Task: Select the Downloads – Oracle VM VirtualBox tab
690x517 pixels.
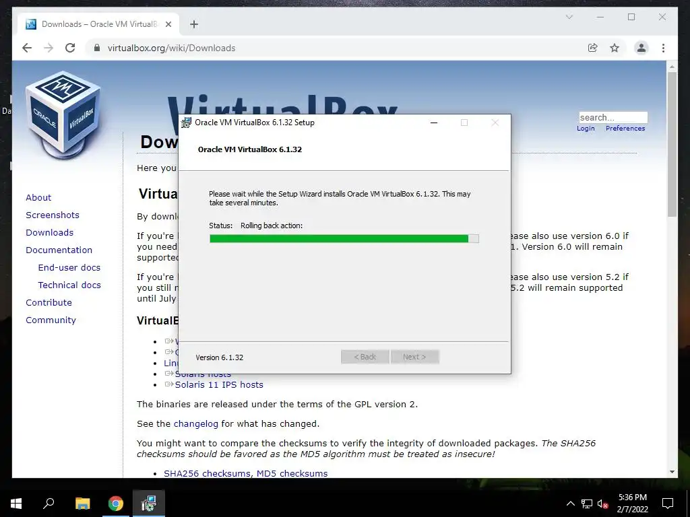Action: (99, 24)
